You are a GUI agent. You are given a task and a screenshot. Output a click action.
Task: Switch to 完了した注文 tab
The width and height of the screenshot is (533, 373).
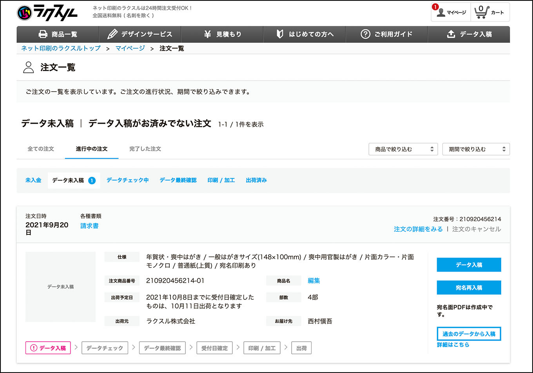(145, 149)
